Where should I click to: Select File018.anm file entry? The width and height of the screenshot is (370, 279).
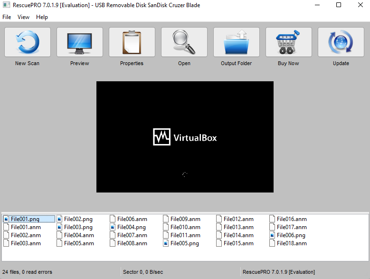coord(292,243)
